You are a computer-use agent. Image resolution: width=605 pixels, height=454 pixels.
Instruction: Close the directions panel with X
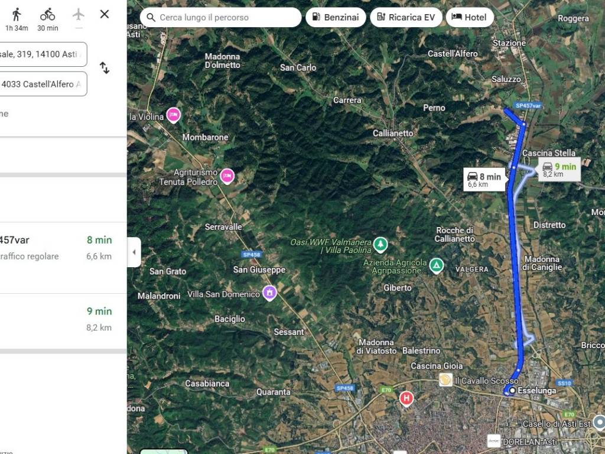(105, 14)
